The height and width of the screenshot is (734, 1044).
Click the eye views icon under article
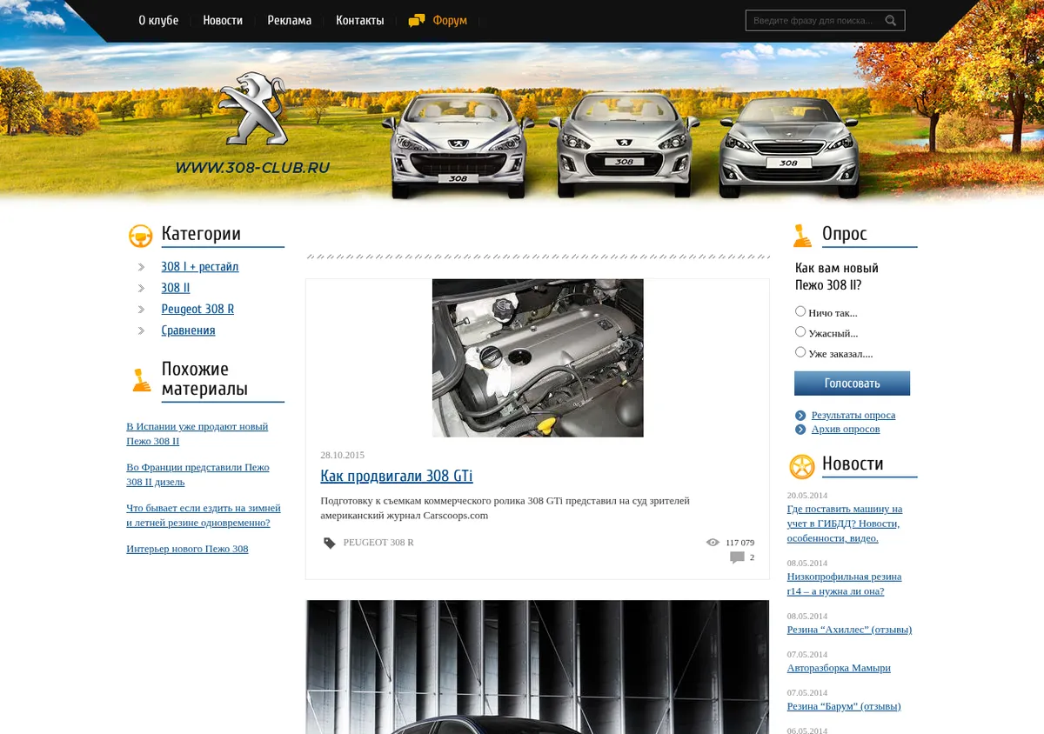[x=713, y=543]
